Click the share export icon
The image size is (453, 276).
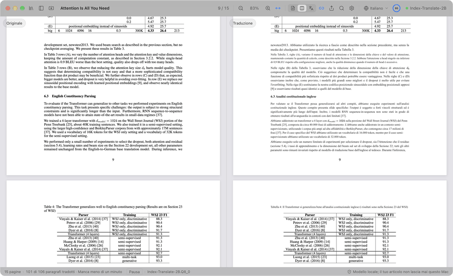332,8
